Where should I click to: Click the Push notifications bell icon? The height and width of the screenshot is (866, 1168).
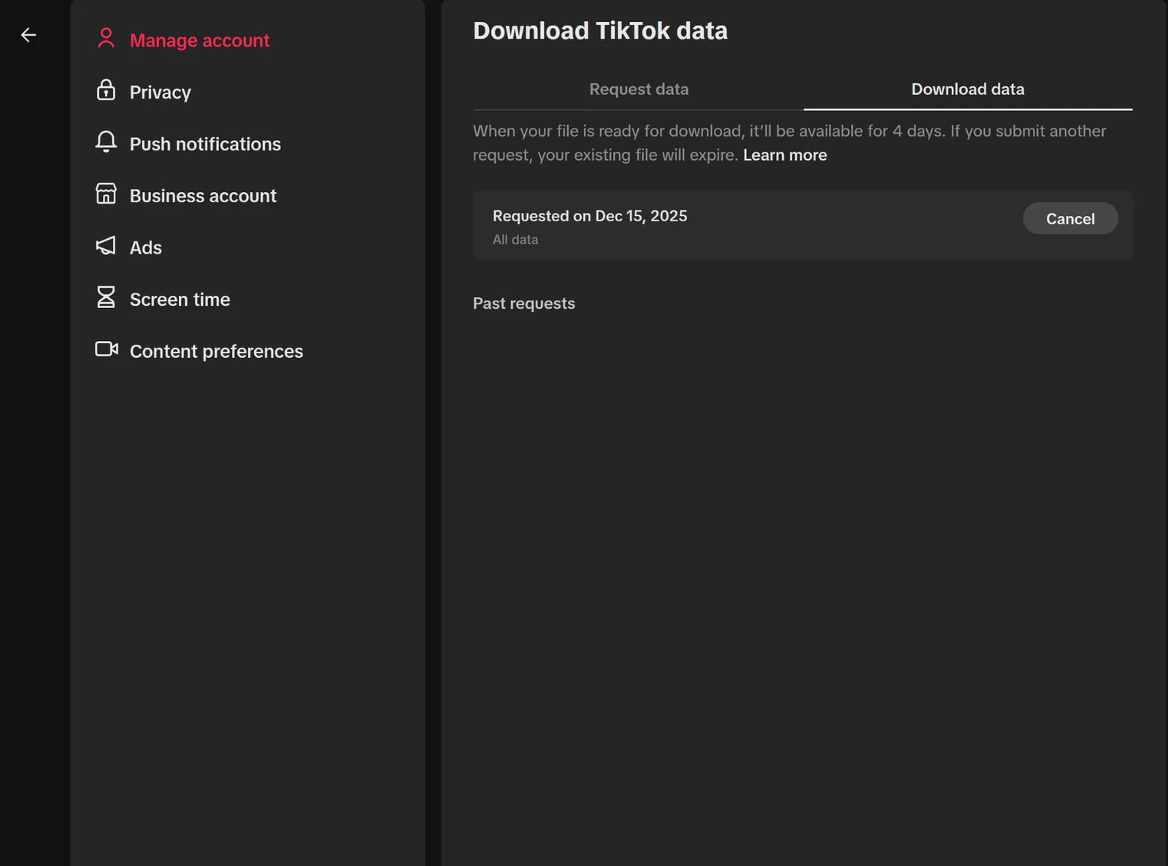click(106, 142)
